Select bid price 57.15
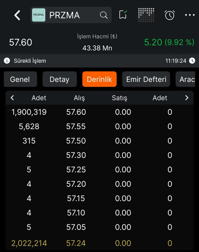The height and width of the screenshot is (252, 199). pyautogui.click(x=76, y=198)
